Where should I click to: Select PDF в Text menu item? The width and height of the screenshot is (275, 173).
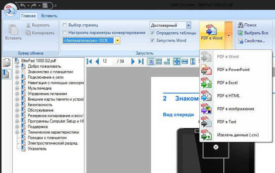pos(236,122)
